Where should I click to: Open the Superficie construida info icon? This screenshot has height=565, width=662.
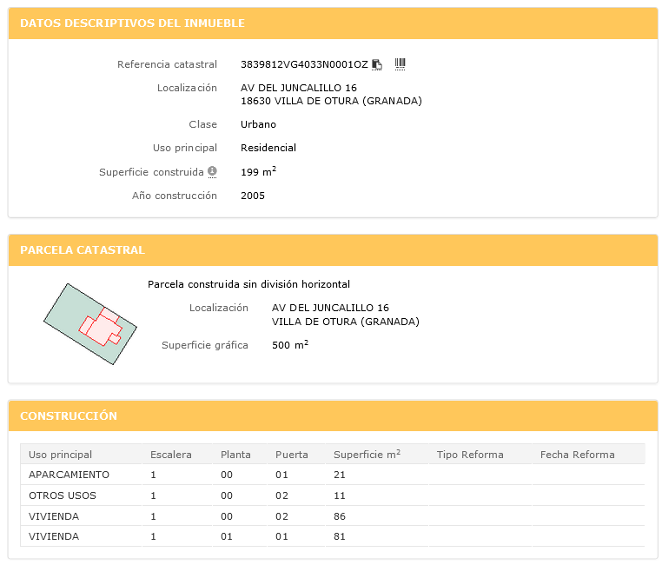[212, 171]
